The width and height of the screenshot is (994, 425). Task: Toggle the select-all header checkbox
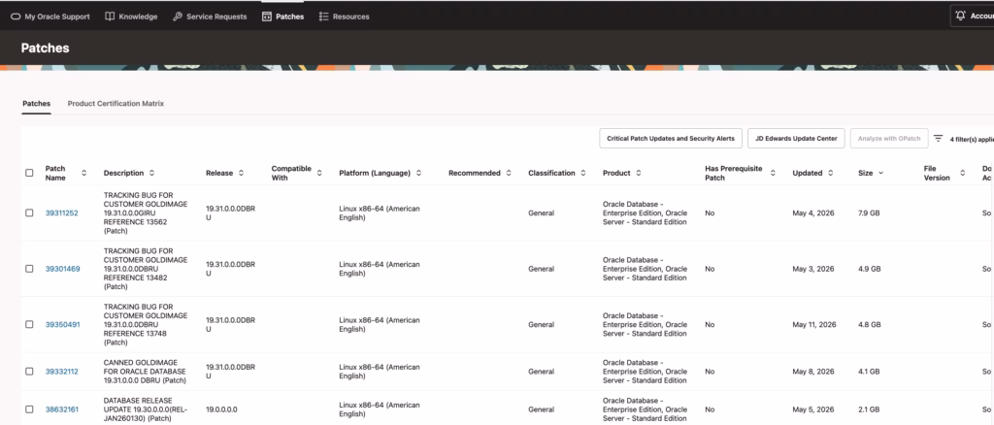(29, 173)
